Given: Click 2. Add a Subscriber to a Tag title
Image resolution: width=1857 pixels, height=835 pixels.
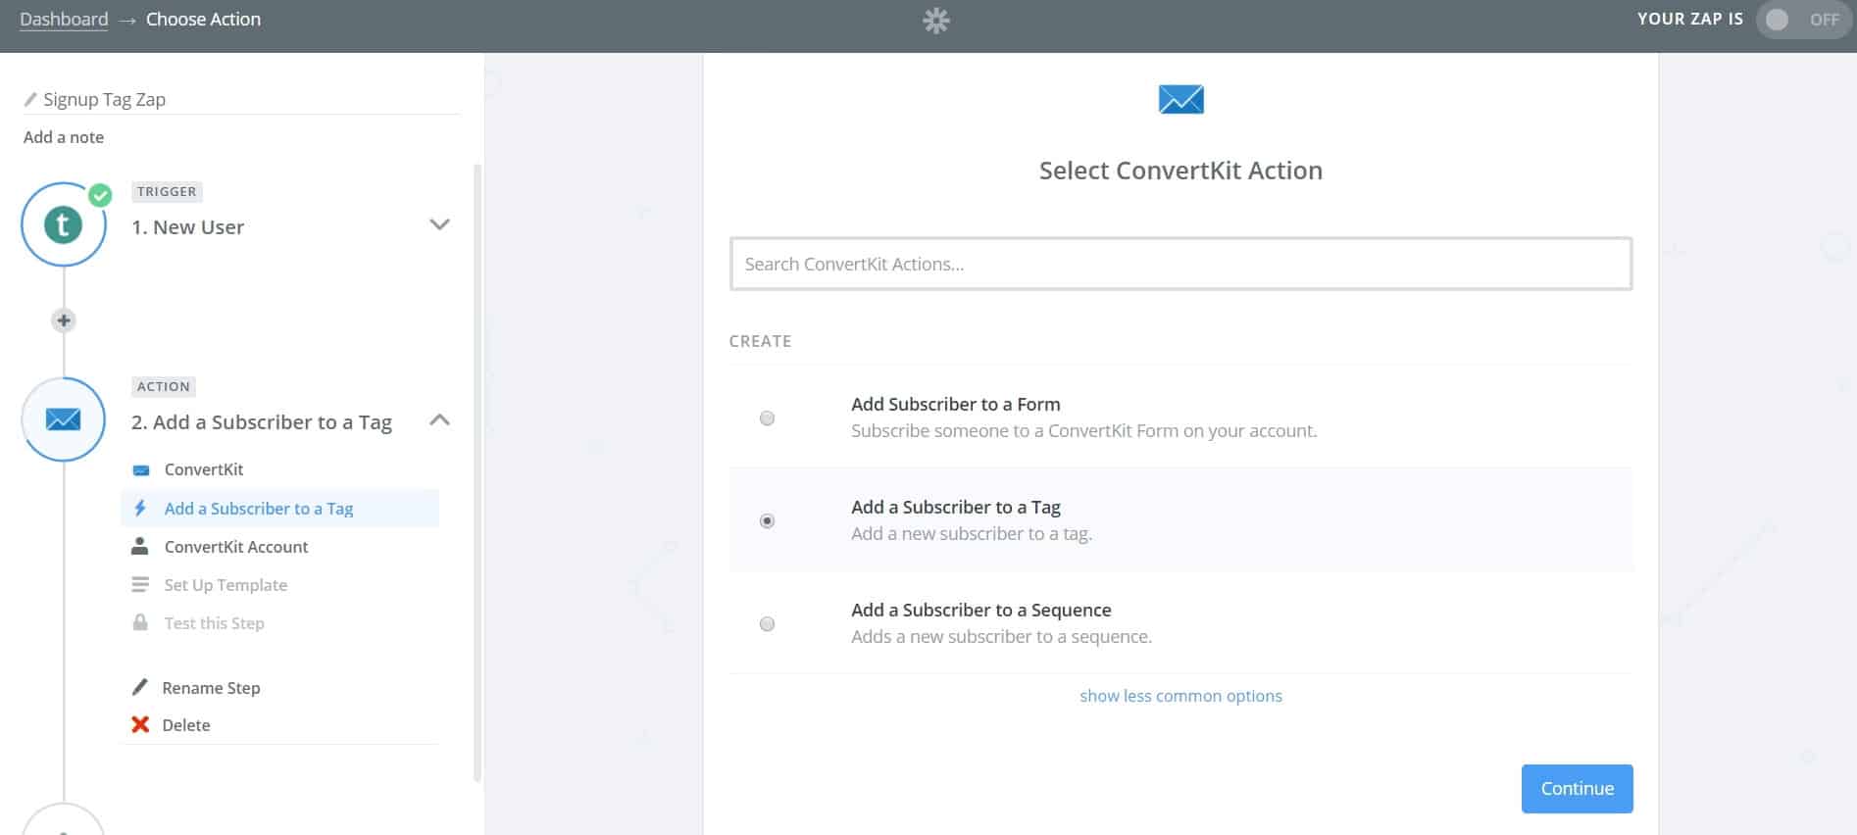Looking at the screenshot, I should click(262, 422).
